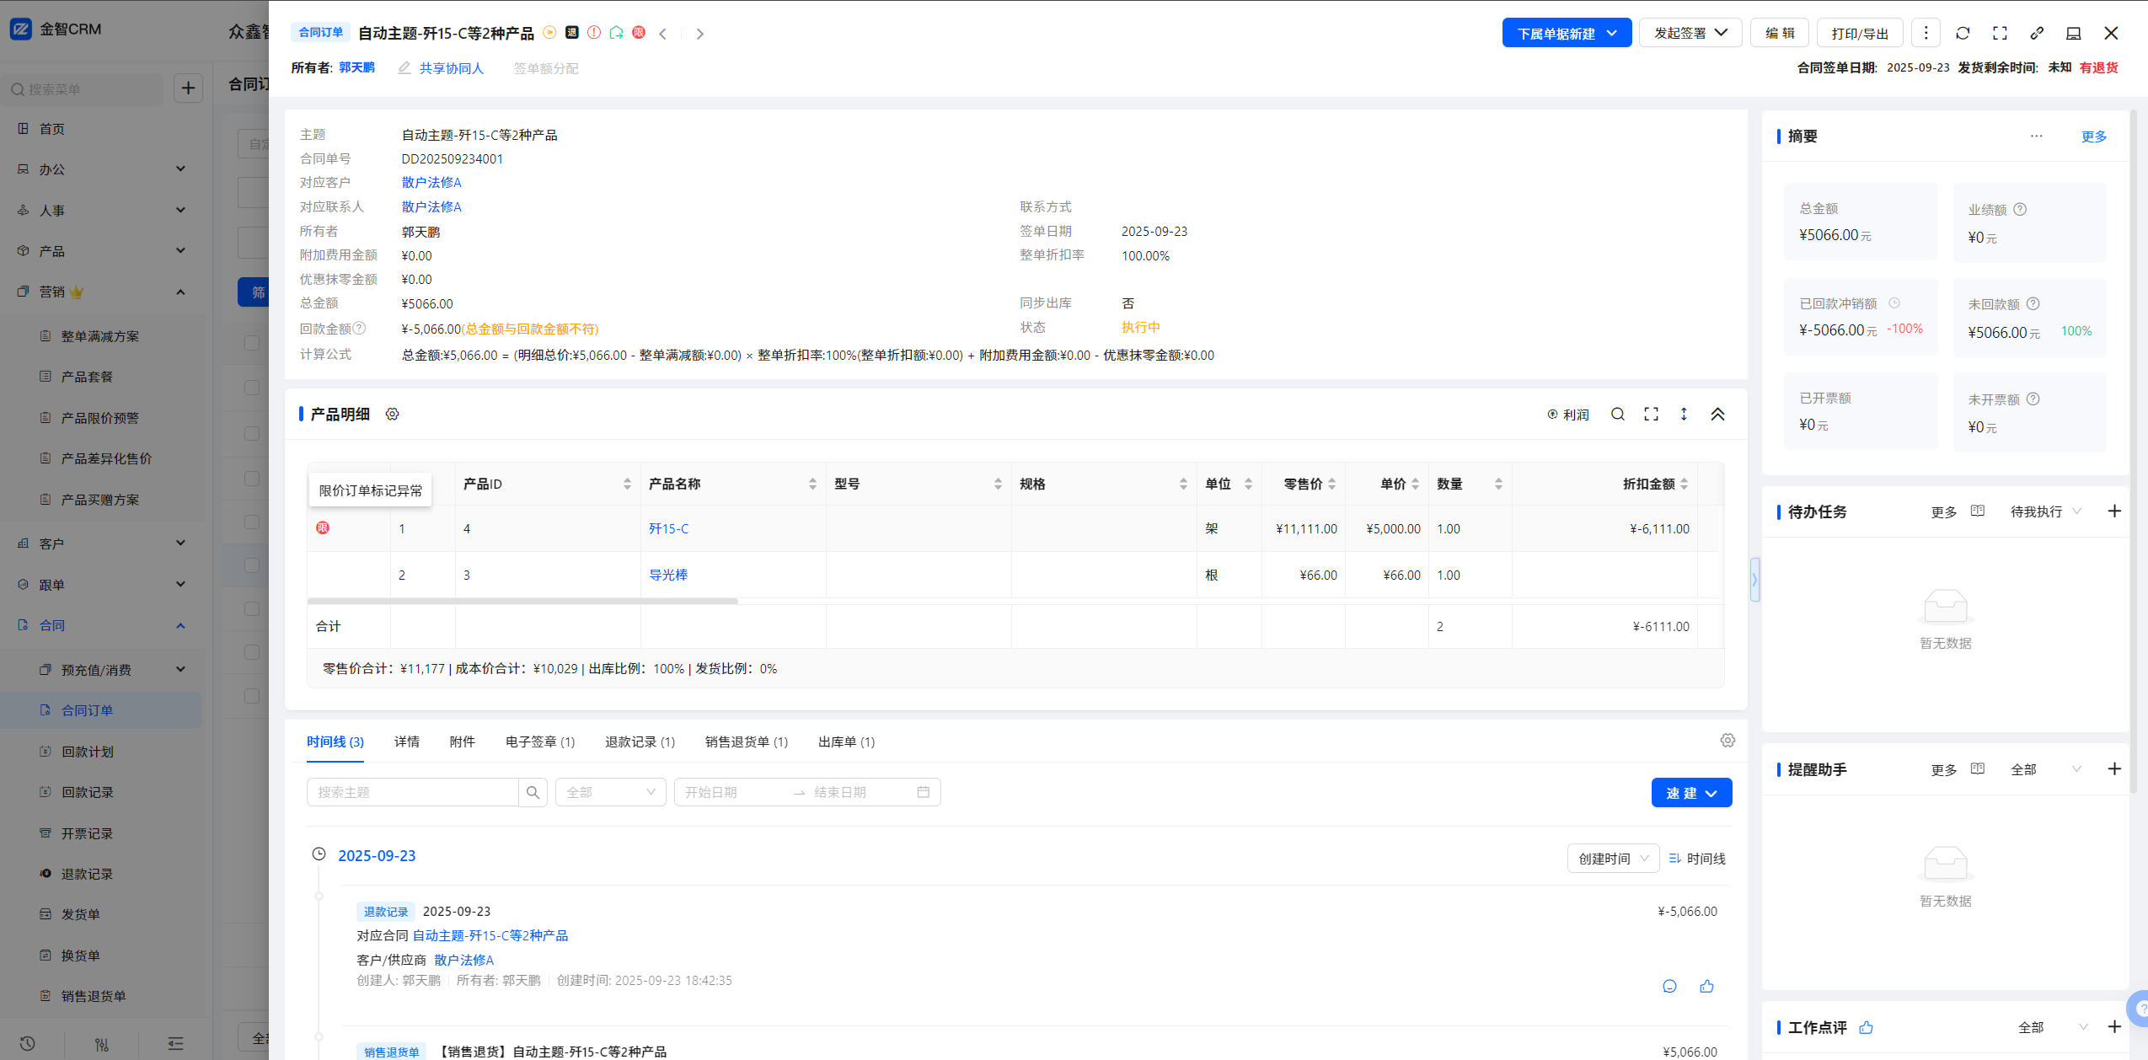
Task: Collapse product details with double chevron
Action: pyautogui.click(x=1717, y=414)
